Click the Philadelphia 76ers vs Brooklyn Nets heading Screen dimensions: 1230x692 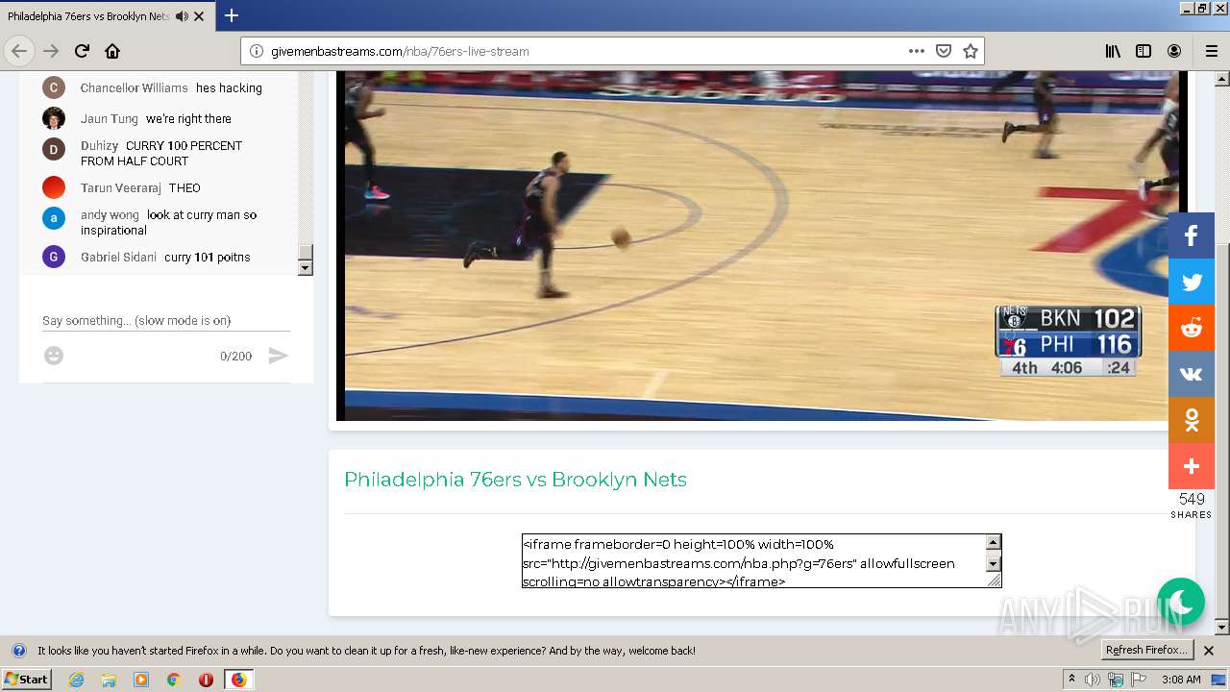point(515,480)
